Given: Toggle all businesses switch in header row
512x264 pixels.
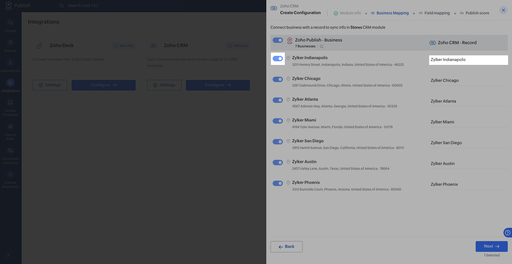Looking at the screenshot, I should 278,40.
